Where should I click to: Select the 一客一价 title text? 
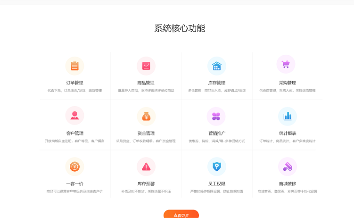[x=75, y=184]
